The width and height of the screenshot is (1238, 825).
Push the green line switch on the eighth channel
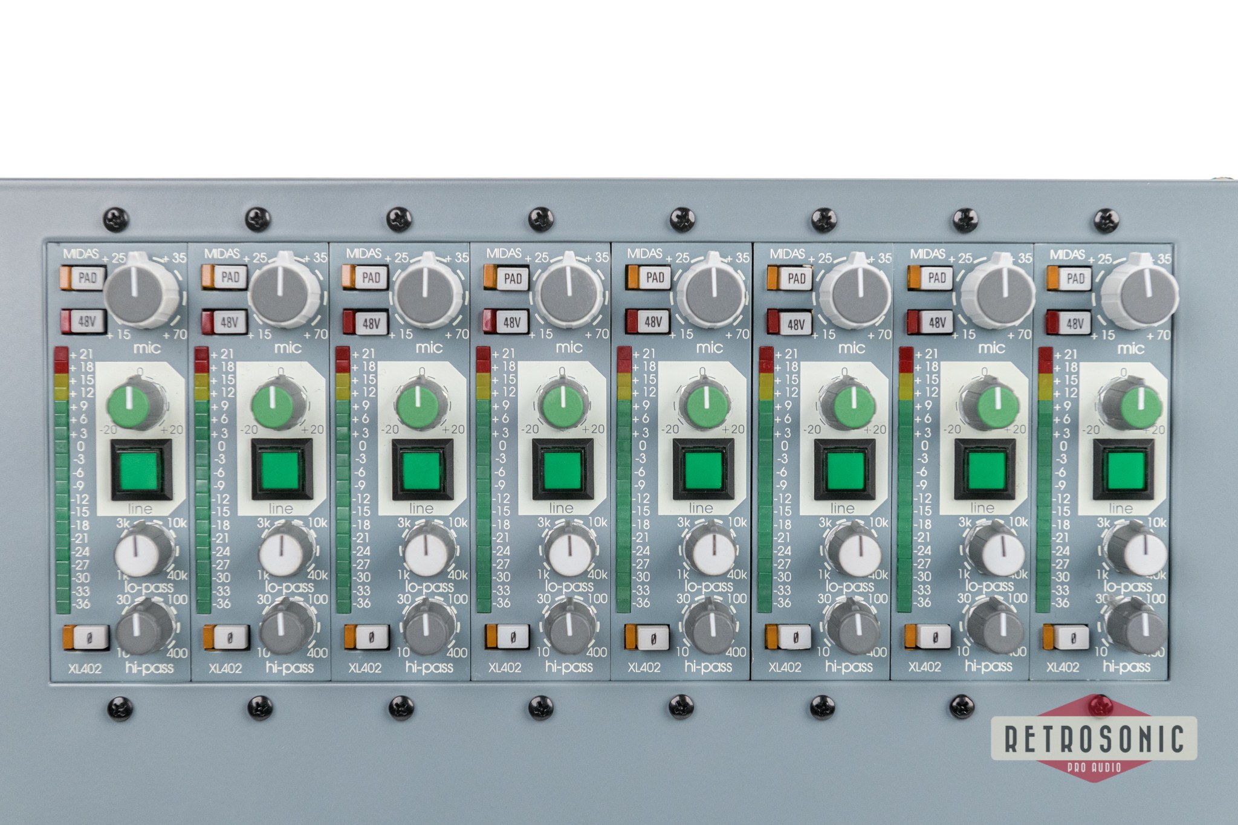coord(1123,470)
